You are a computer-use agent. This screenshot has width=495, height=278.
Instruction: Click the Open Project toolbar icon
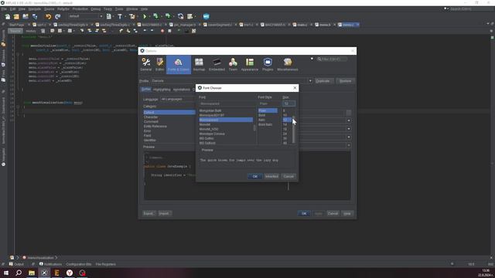(26, 16)
